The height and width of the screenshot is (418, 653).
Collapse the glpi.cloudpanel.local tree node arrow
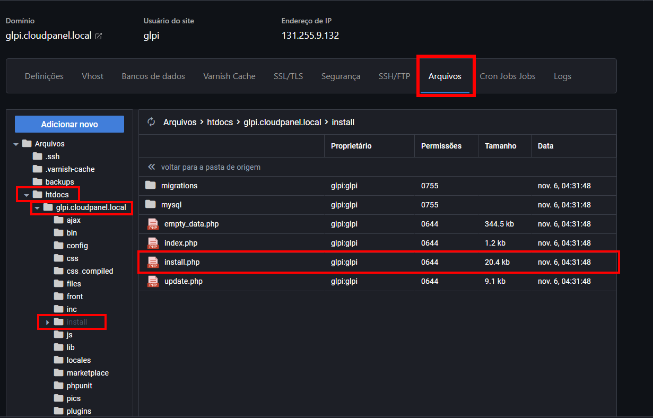point(37,208)
